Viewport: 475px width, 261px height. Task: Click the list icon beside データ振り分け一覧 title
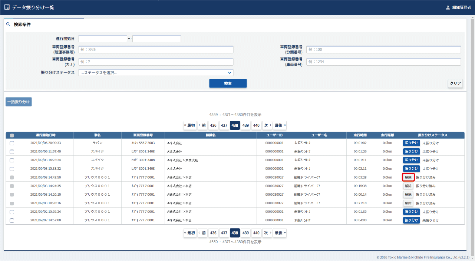tap(7, 7)
